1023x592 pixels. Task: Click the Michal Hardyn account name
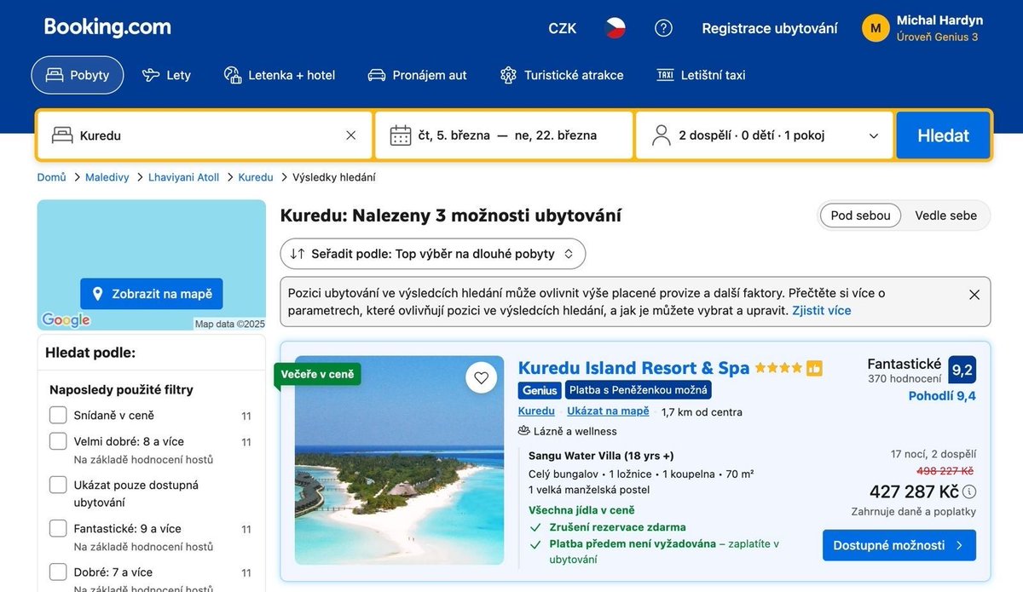click(x=939, y=20)
